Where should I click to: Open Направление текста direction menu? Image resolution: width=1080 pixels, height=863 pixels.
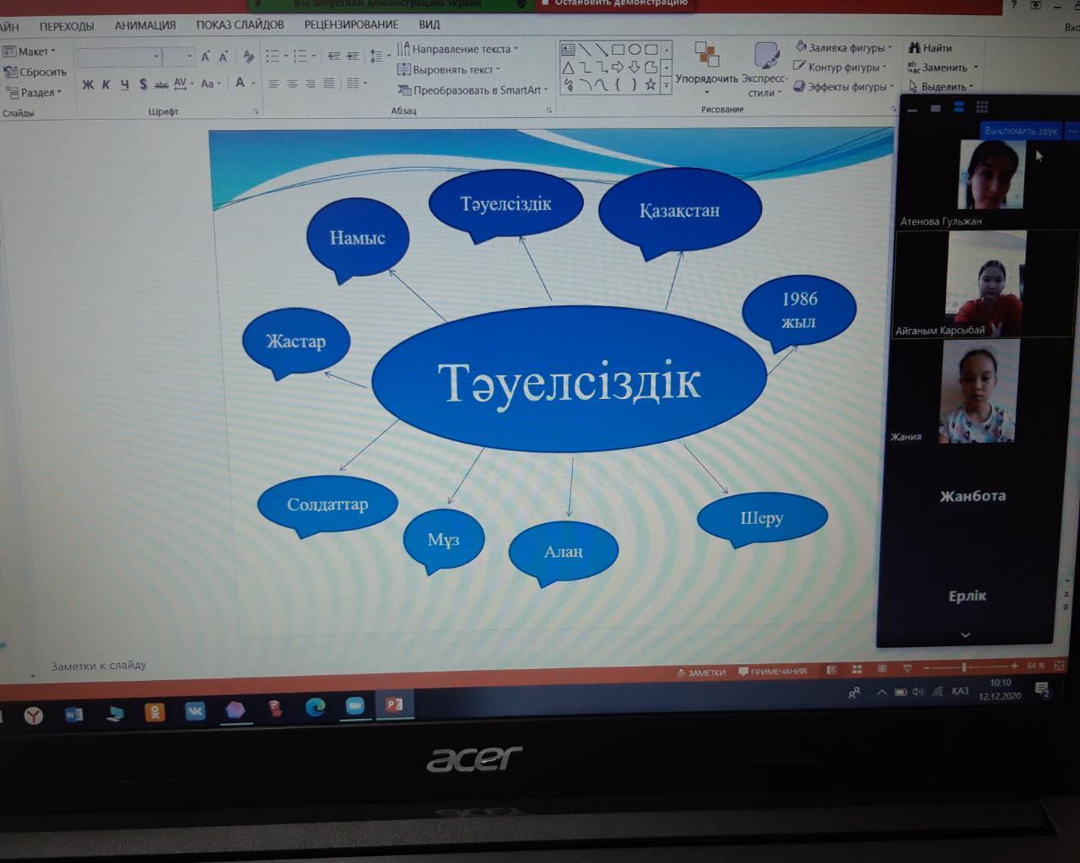pyautogui.click(x=458, y=49)
